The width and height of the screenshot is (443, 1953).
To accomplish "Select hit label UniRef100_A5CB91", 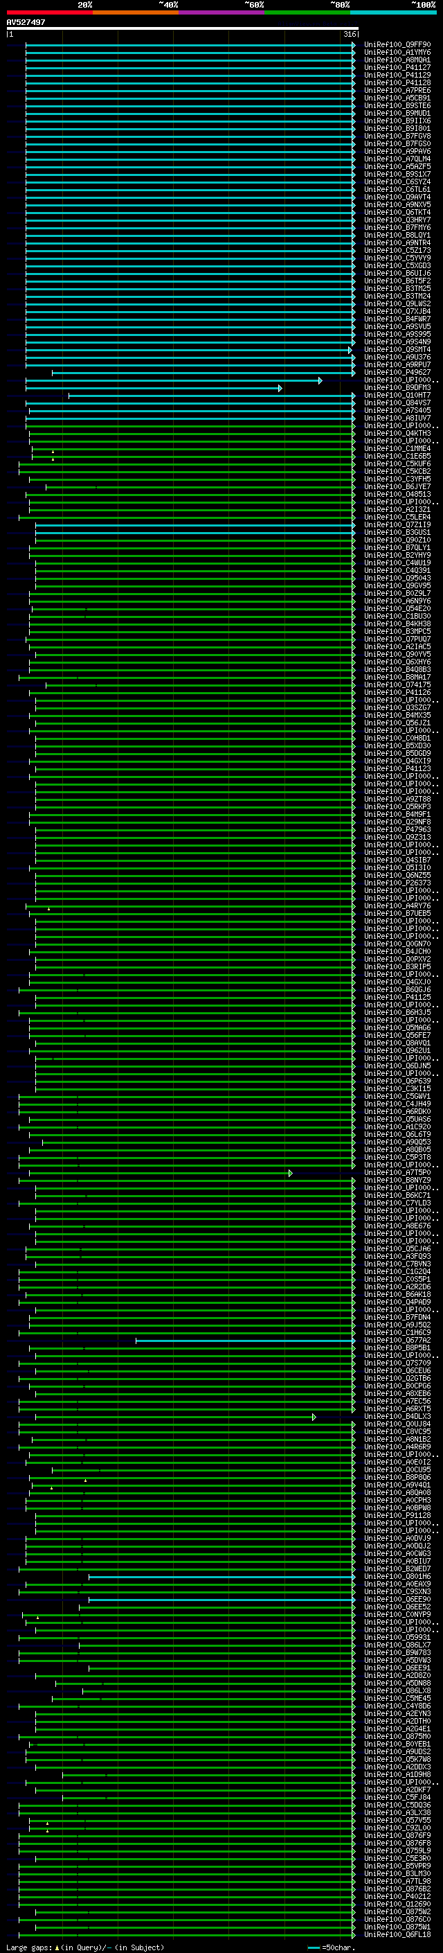I will click(397, 98).
